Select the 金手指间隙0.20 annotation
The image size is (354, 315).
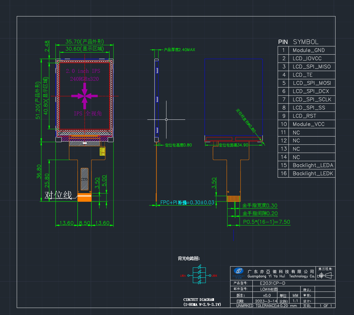coord(260,213)
